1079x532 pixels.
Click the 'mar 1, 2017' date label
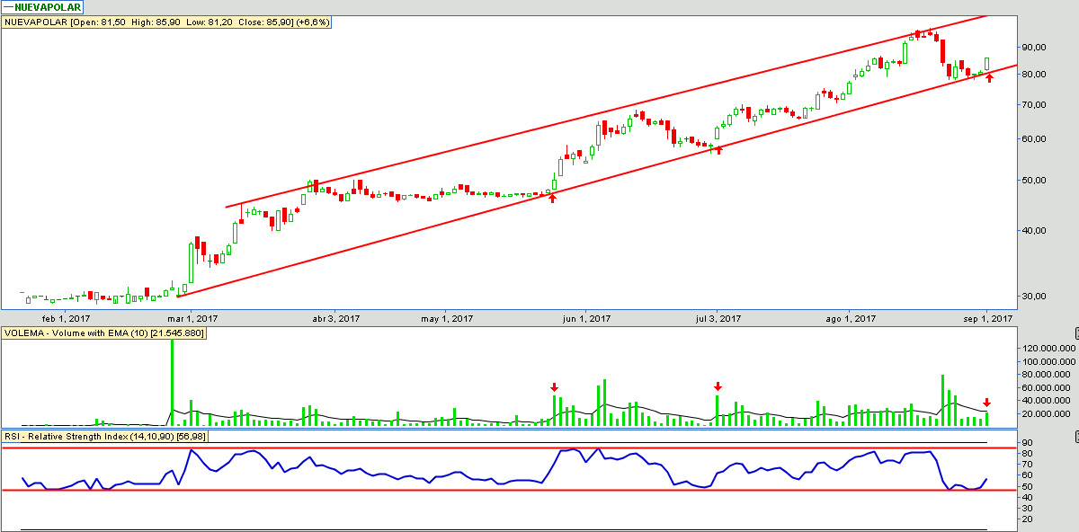coord(194,318)
